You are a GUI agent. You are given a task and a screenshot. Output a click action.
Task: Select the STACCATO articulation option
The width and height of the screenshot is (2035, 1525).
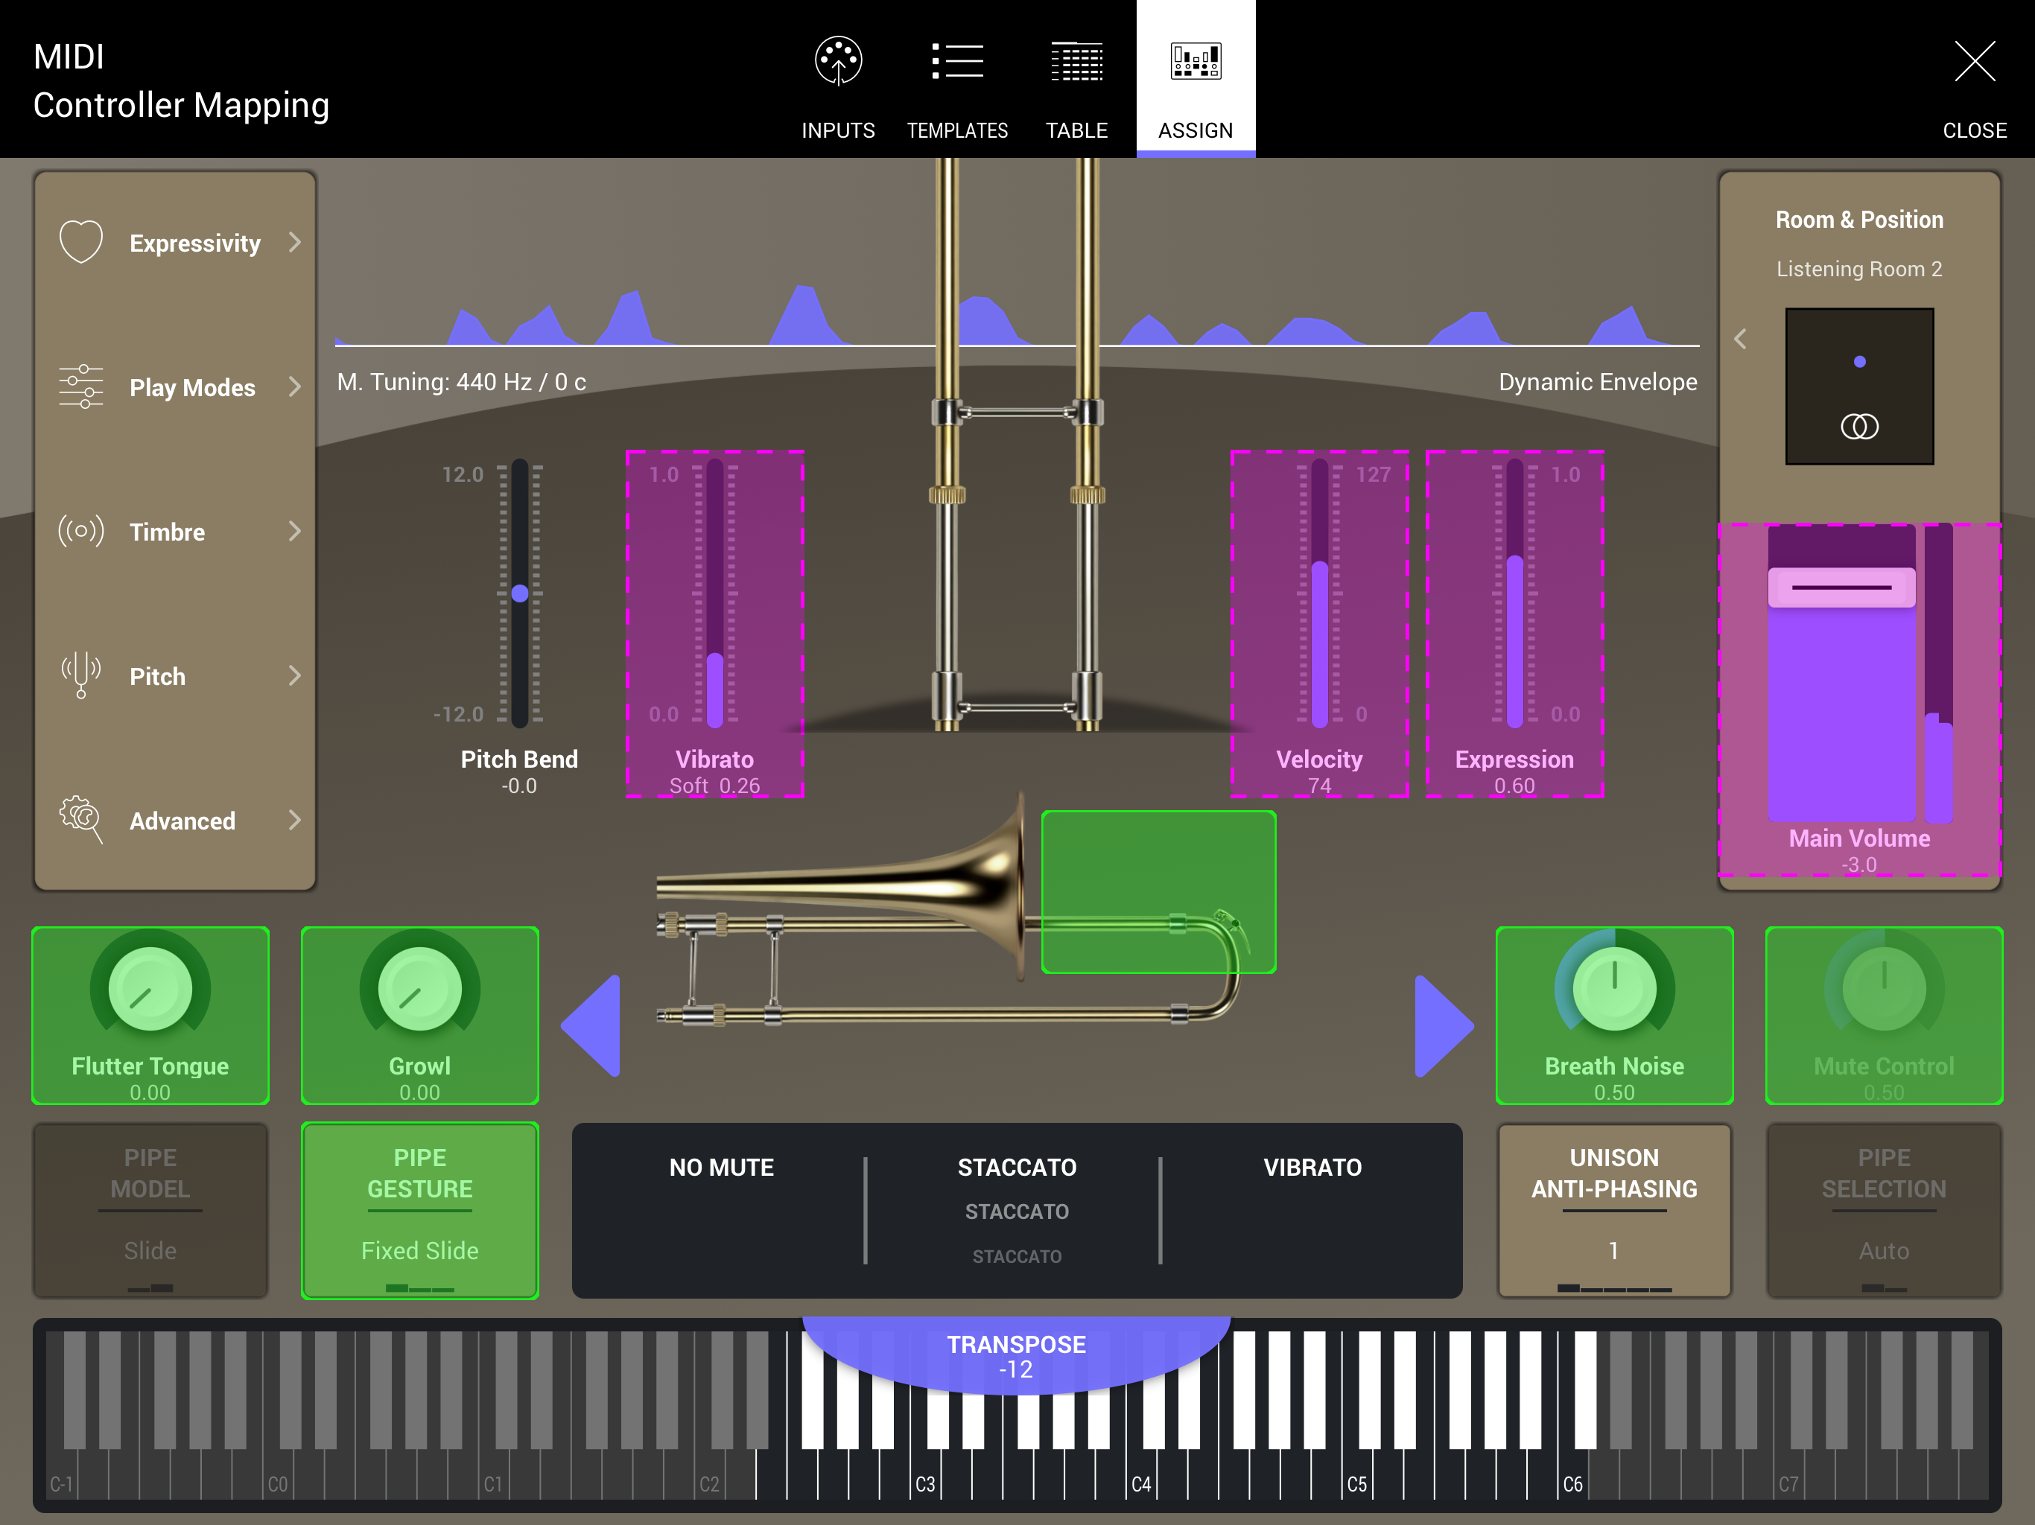point(1017,1167)
